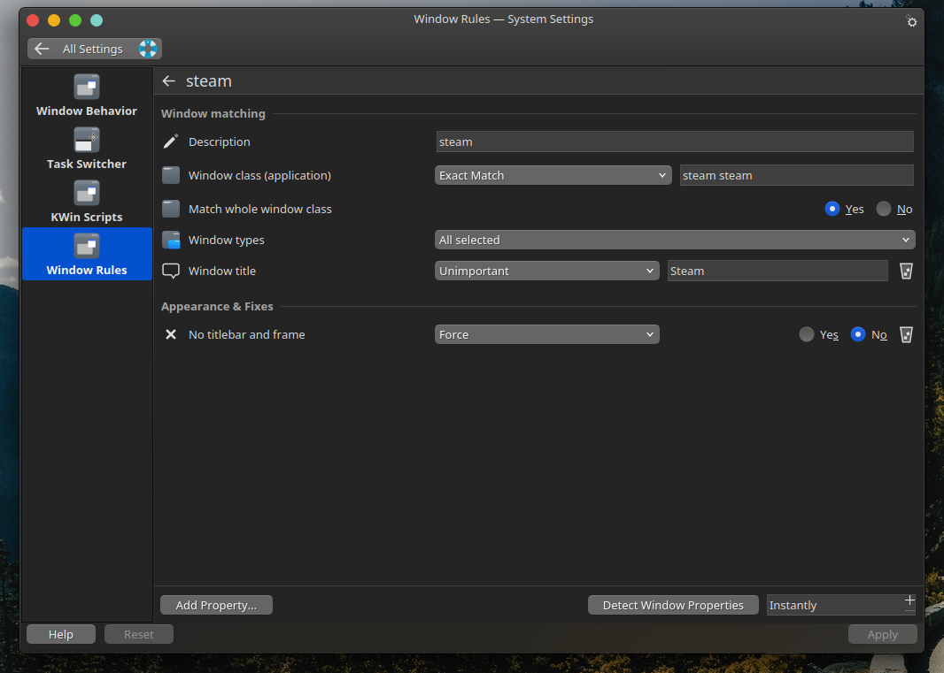Image resolution: width=944 pixels, height=673 pixels.
Task: Open KWin Scripts settings module
Action: click(87, 201)
